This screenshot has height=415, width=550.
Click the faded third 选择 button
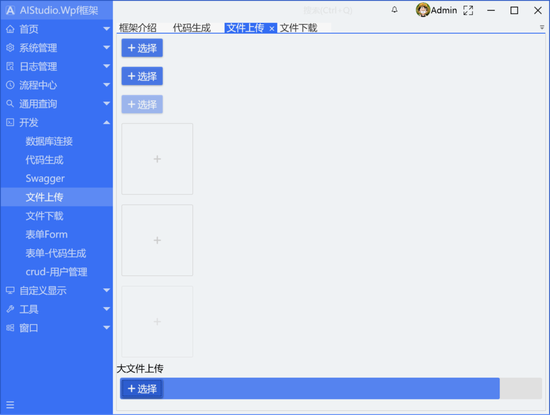[x=142, y=104]
